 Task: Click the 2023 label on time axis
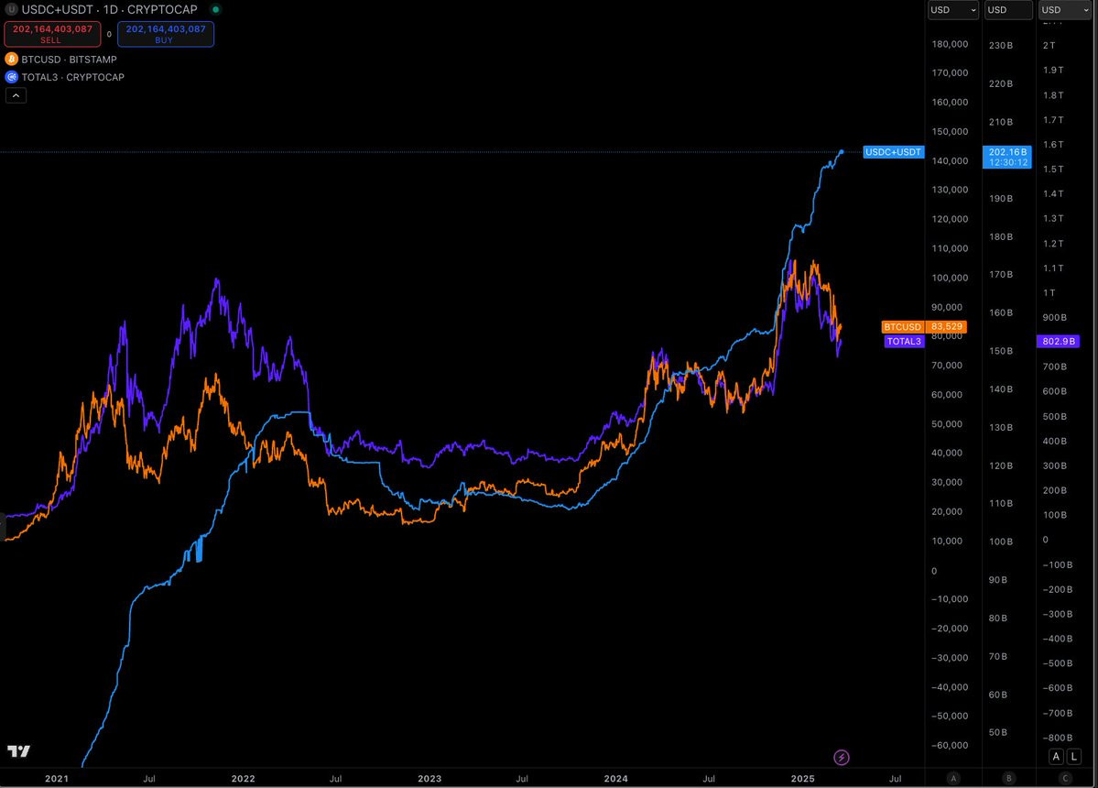pyautogui.click(x=429, y=778)
